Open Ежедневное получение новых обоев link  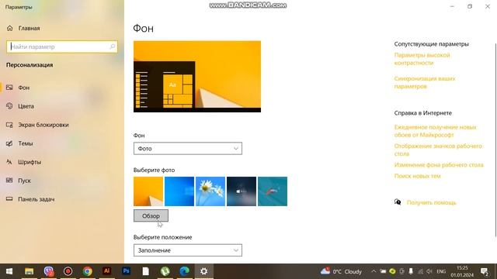click(x=435, y=131)
